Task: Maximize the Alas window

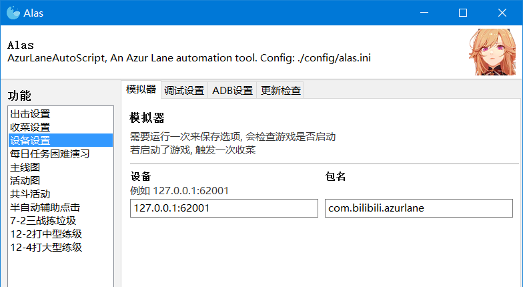Action: coord(462,13)
